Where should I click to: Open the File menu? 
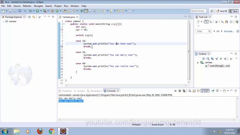pyautogui.click(x=3, y=6)
